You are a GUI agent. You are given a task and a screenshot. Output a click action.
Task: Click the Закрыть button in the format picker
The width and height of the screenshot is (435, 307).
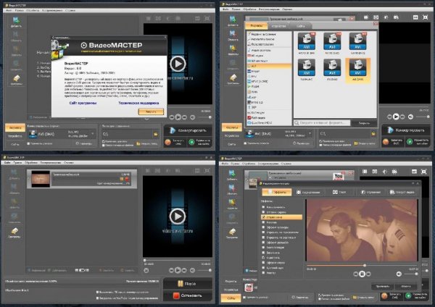click(364, 123)
